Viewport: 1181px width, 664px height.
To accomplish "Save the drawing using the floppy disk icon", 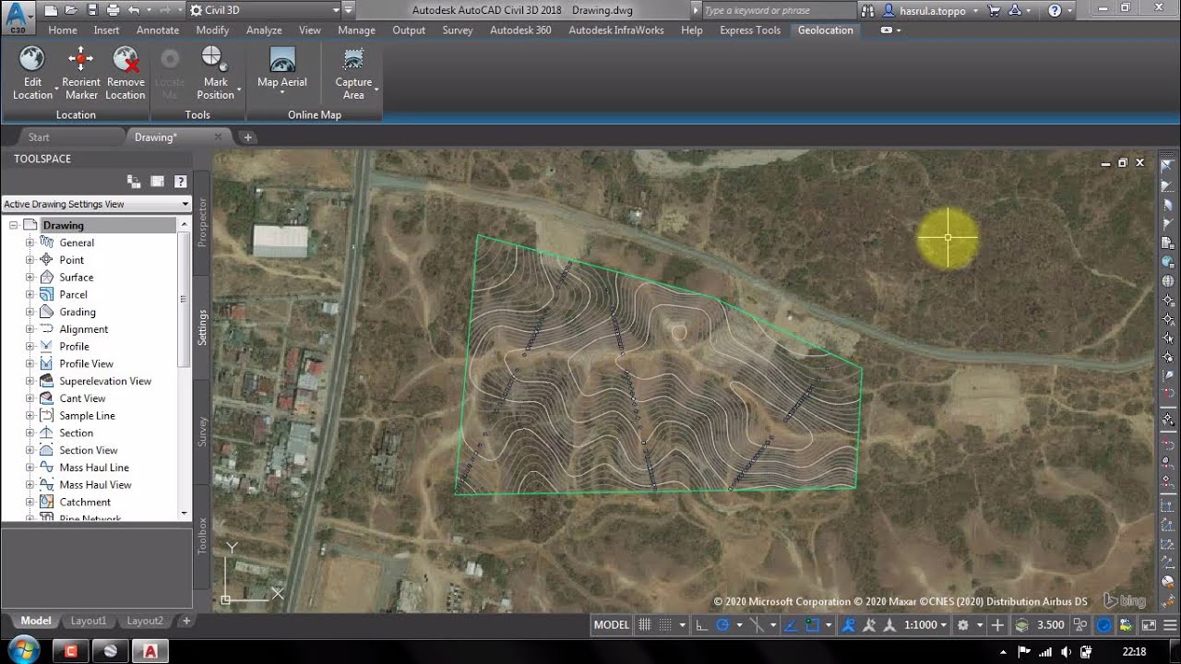I will 90,10.
